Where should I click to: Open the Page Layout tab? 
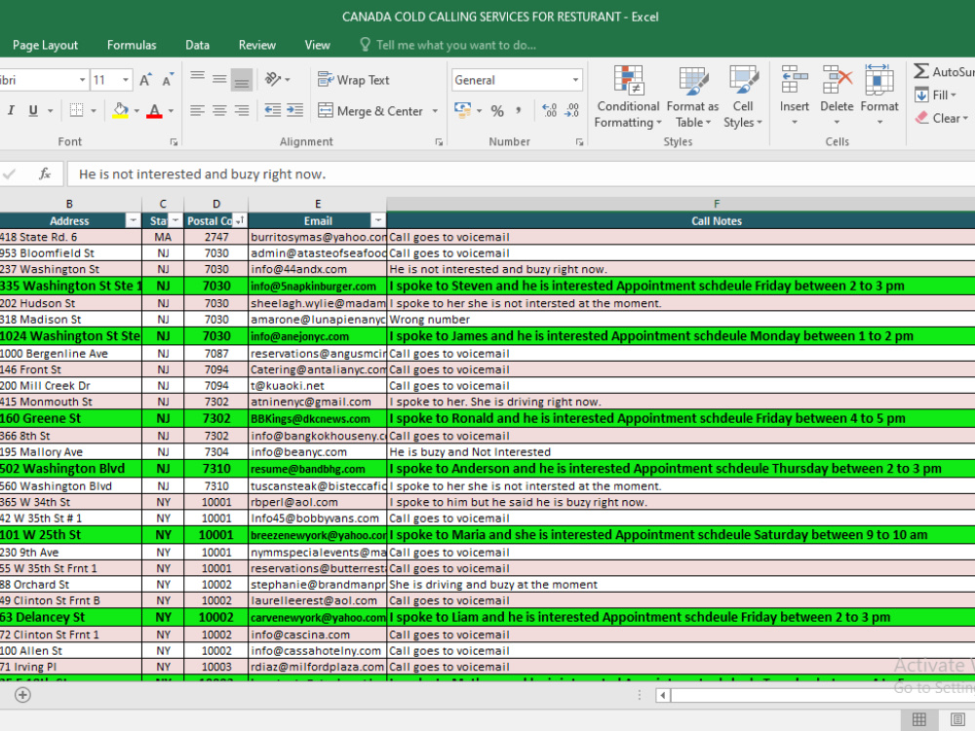pos(45,45)
